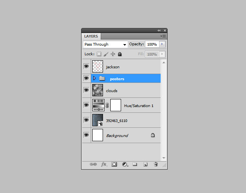The height and width of the screenshot is (193, 246).
Task: Select the jackson layer name
Action: [113, 67]
